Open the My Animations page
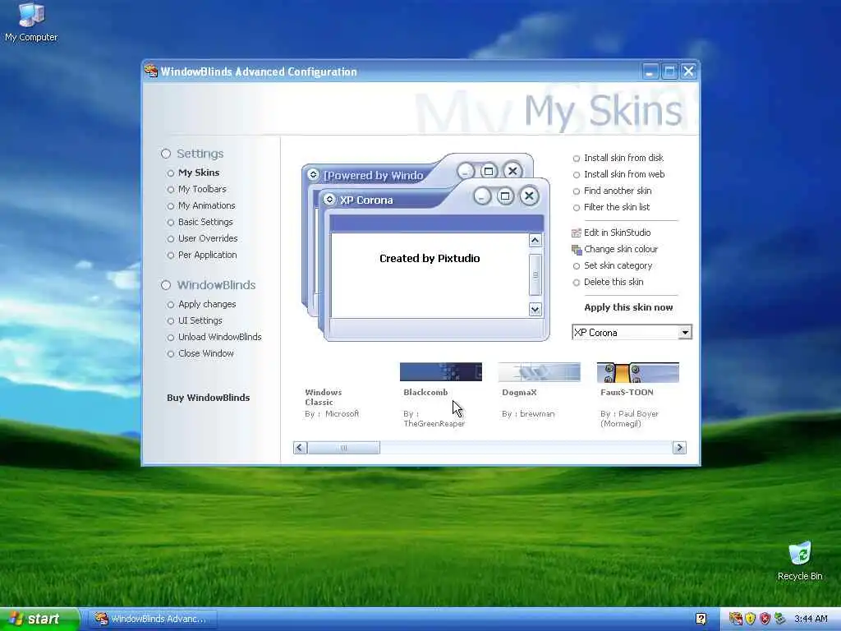841x631 pixels. tap(206, 205)
